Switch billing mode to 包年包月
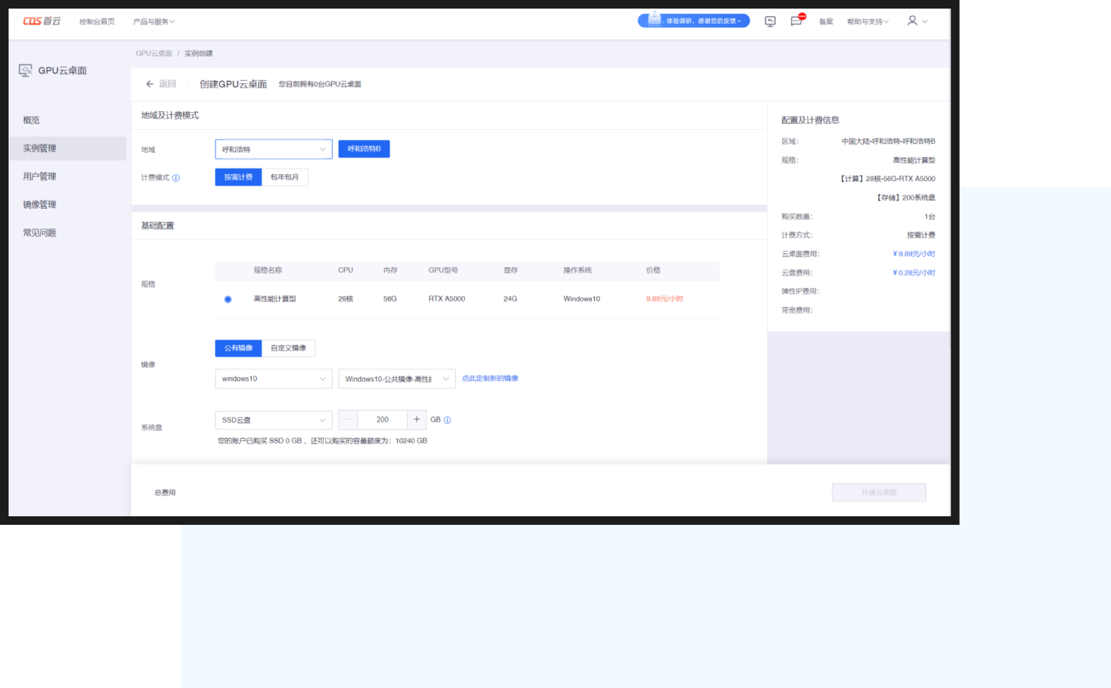This screenshot has height=688, width=1111. click(284, 177)
